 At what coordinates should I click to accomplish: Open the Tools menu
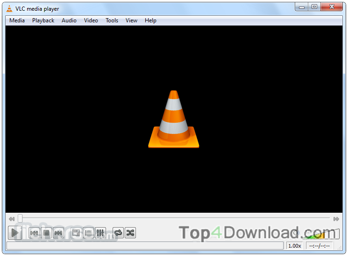tap(112, 20)
